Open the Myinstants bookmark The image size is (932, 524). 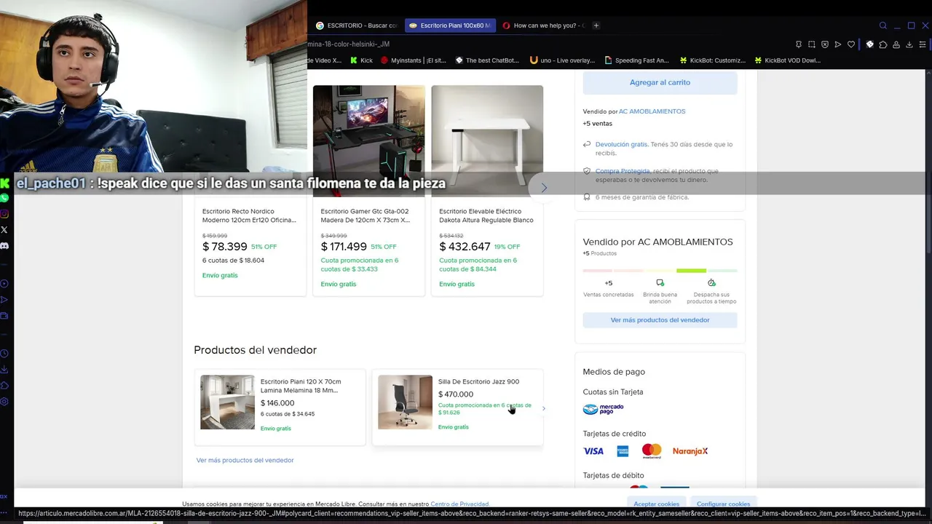coord(413,60)
